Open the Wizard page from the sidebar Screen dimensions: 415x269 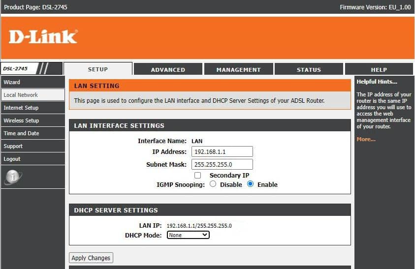pos(33,82)
